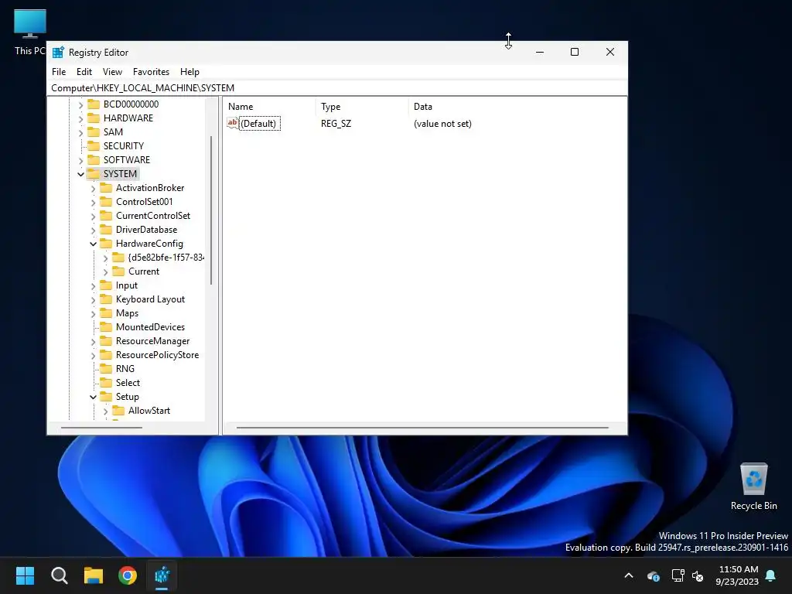
Task: Click the Registry Editor title bar icon
Action: pos(58,53)
